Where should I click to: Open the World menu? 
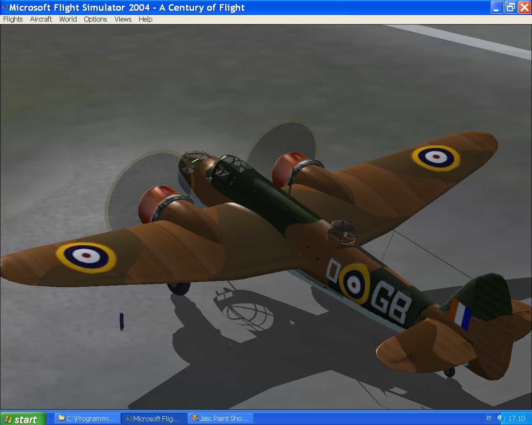pos(68,19)
